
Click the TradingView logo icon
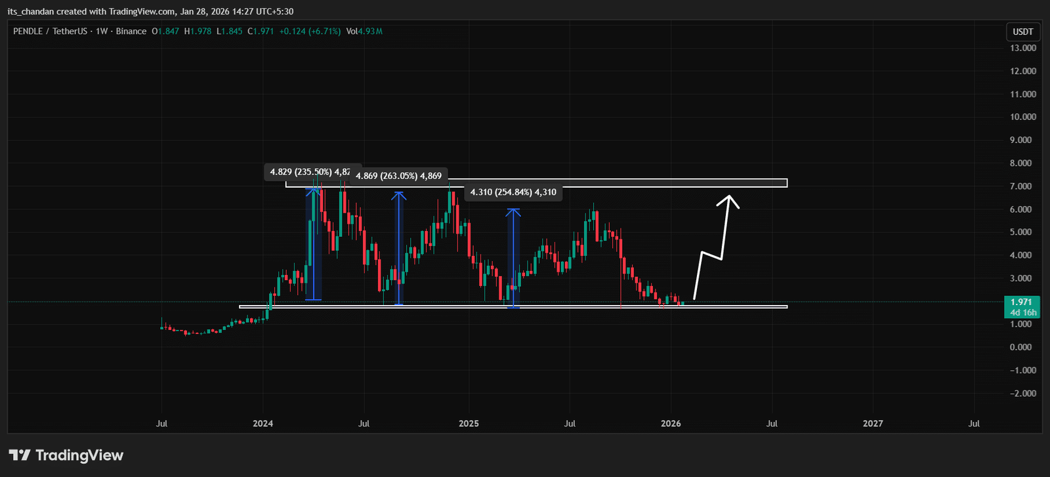tap(20, 455)
